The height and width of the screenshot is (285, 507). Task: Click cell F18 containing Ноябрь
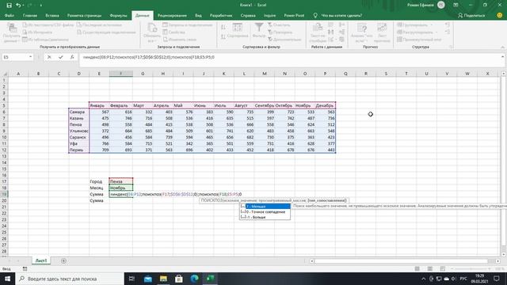click(121, 188)
